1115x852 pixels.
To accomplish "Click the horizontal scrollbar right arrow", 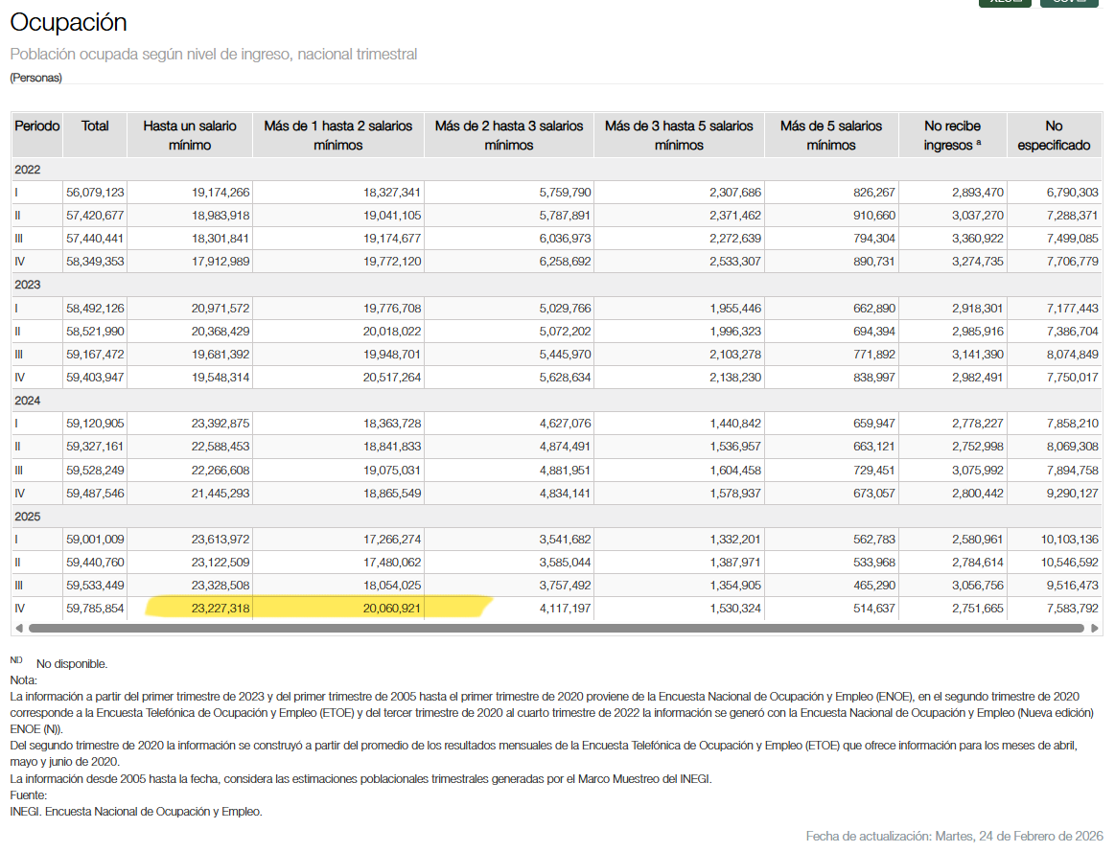I will coord(1094,628).
